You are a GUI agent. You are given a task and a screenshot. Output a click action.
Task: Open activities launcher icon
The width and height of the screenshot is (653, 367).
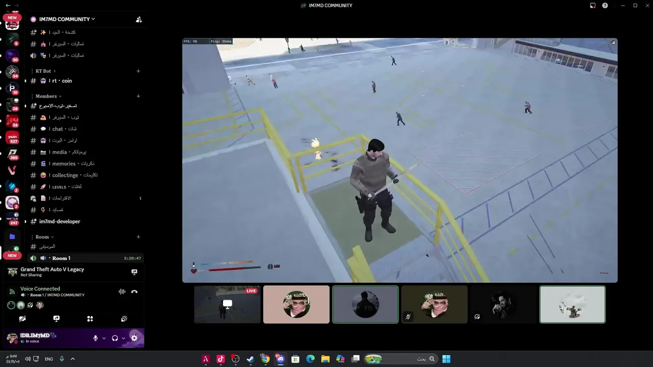click(x=90, y=319)
